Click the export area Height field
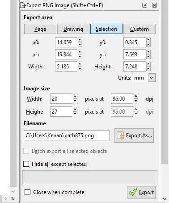This screenshot has height=203, width=169. click(x=135, y=67)
